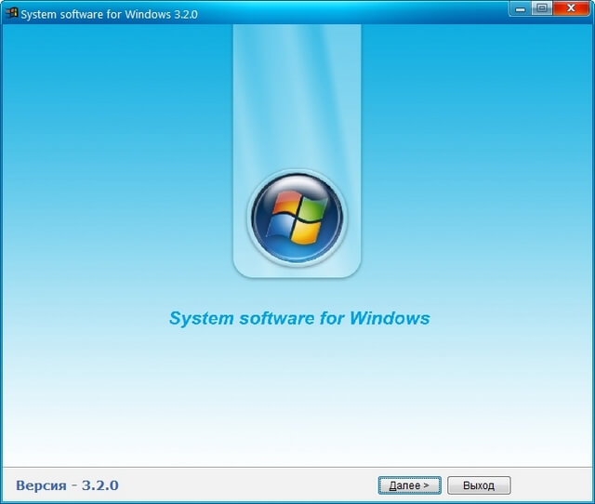Click the "System software for Windows" heading

tap(298, 318)
